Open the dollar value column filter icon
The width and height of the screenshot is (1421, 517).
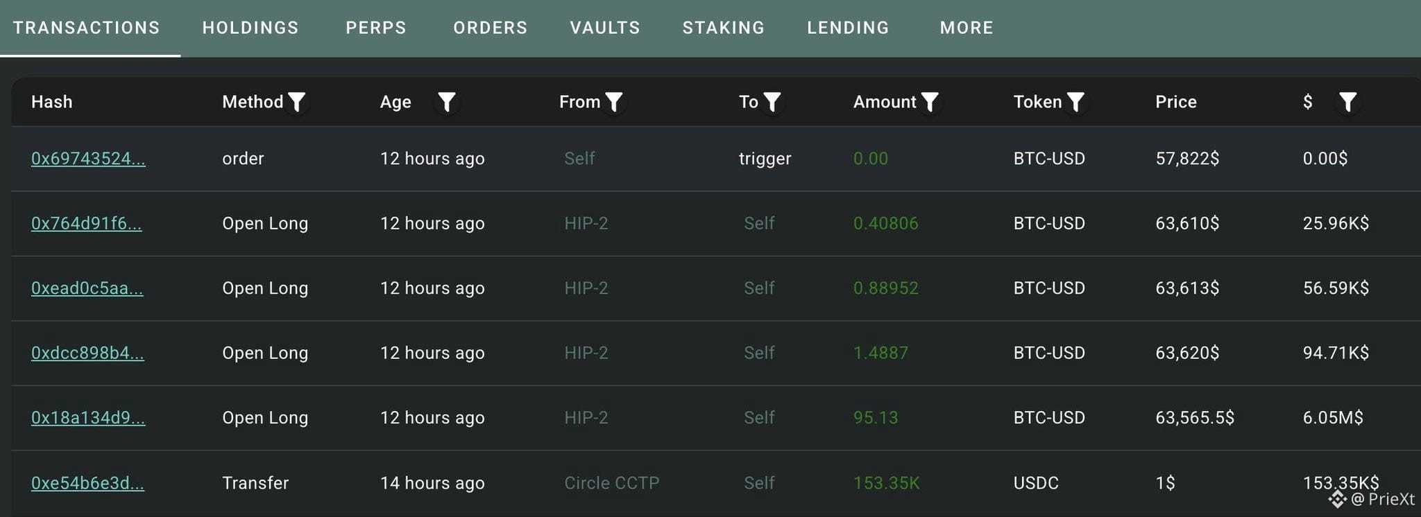pos(1347,102)
